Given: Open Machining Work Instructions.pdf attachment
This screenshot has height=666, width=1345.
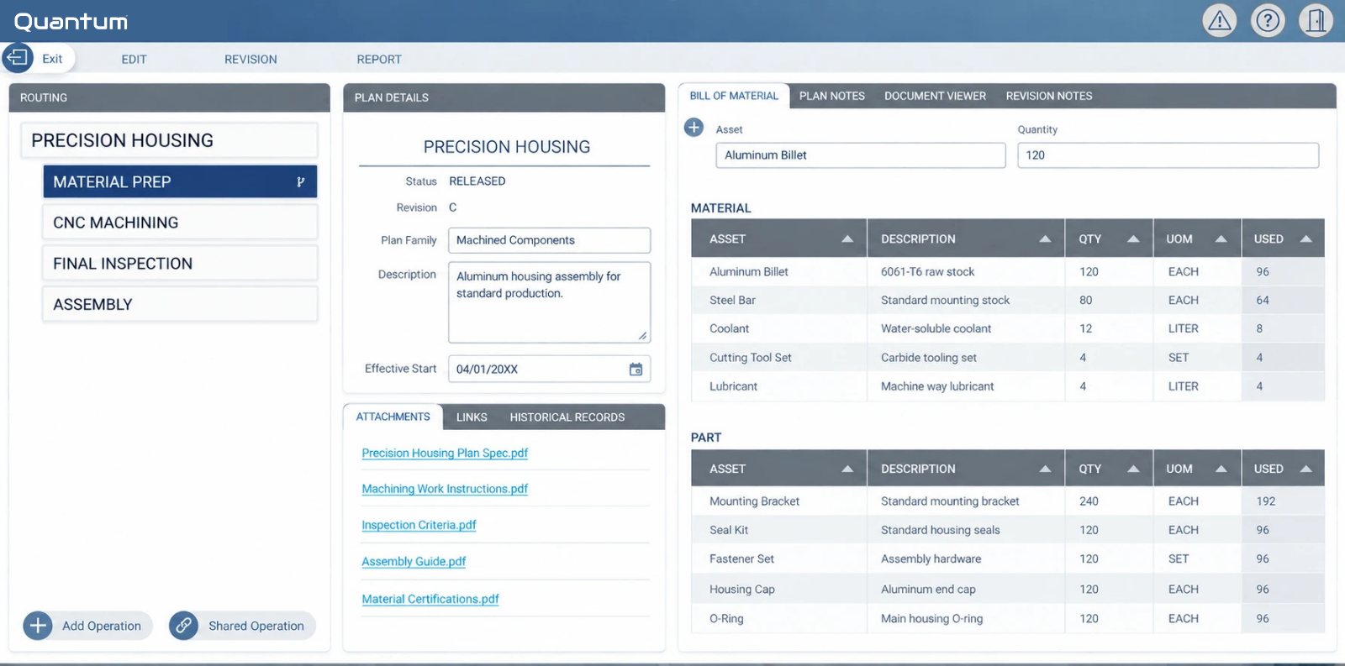Looking at the screenshot, I should (x=445, y=489).
